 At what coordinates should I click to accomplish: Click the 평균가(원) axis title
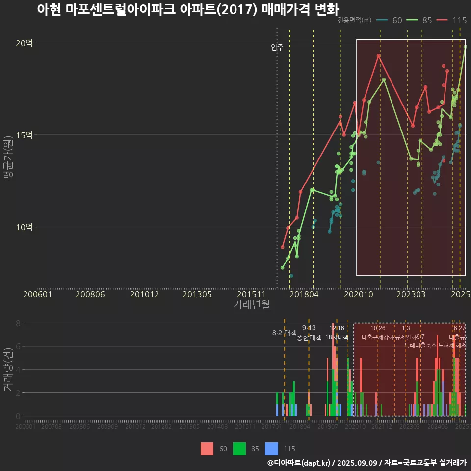[8, 157]
